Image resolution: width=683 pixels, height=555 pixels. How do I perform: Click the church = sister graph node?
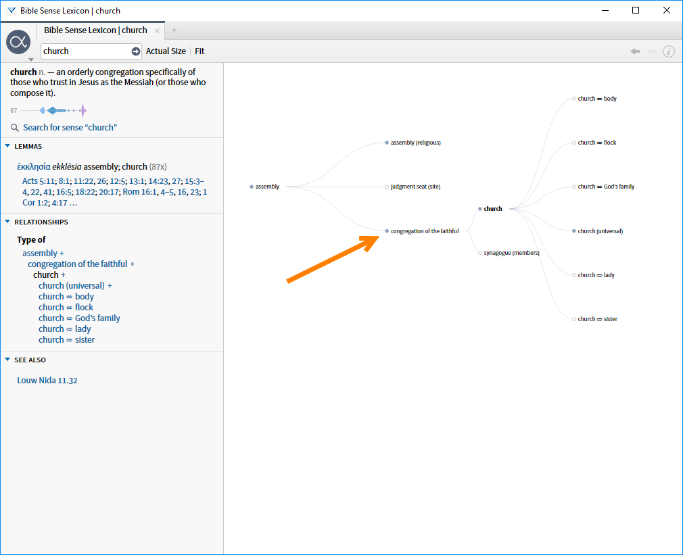coord(596,319)
